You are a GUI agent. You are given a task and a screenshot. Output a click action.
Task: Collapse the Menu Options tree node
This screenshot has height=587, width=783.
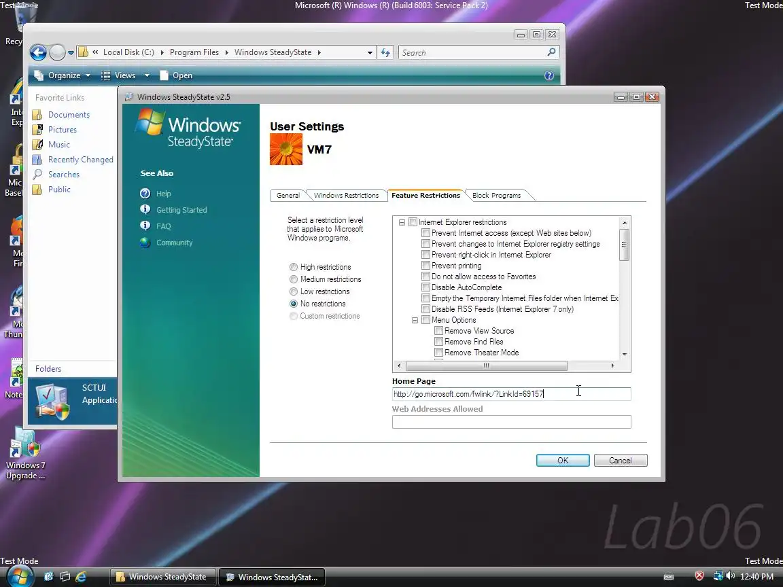point(415,321)
